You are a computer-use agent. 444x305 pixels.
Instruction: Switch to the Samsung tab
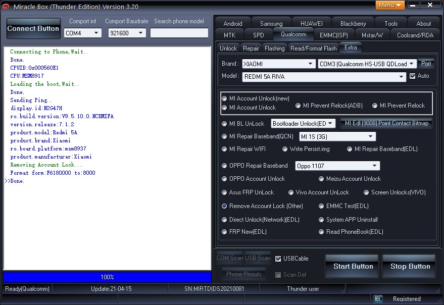[x=271, y=24]
